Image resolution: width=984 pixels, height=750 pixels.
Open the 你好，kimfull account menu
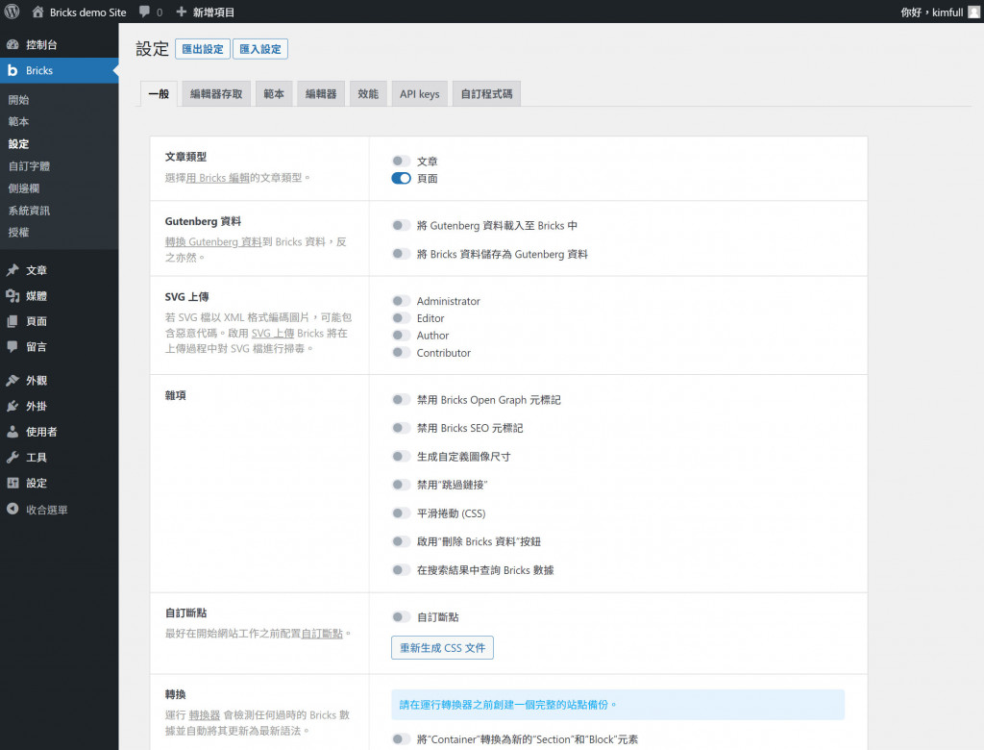(940, 12)
